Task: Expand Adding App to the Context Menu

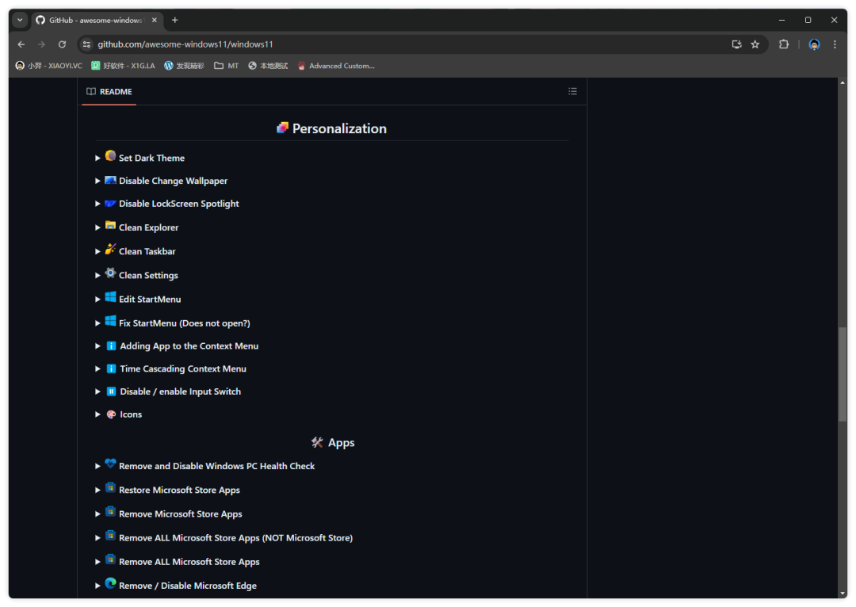Action: click(97, 346)
